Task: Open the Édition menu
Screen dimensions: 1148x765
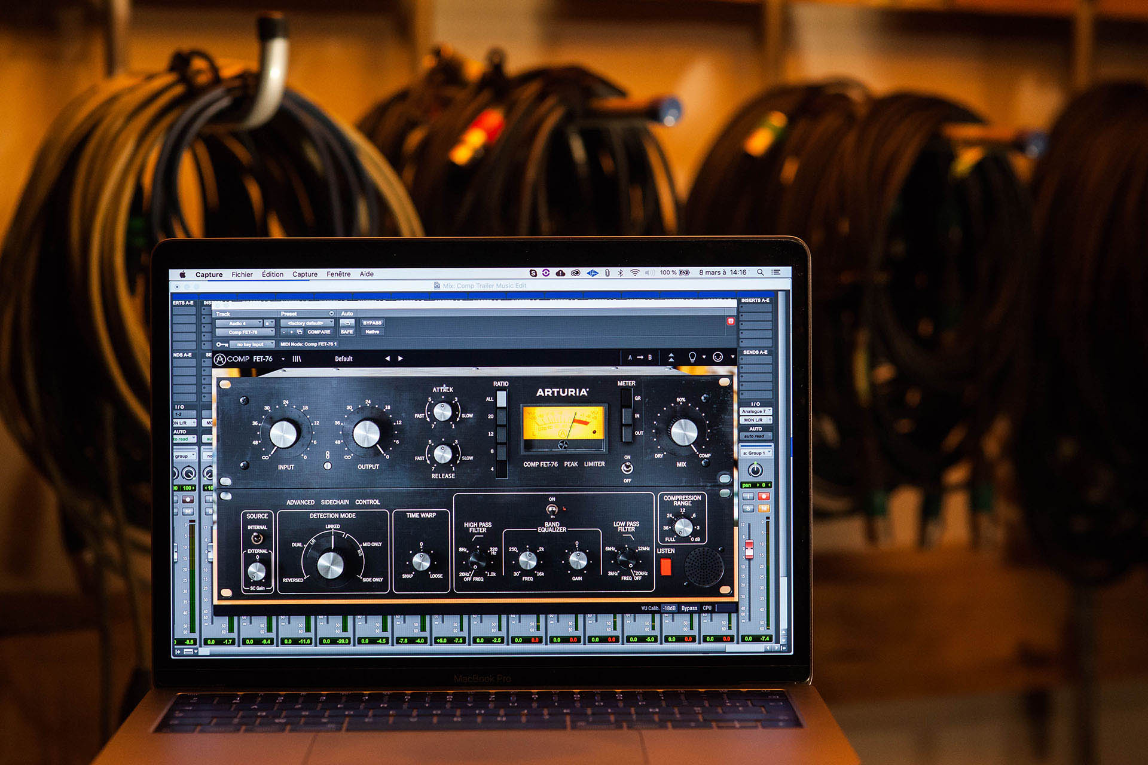Action: coord(273,274)
